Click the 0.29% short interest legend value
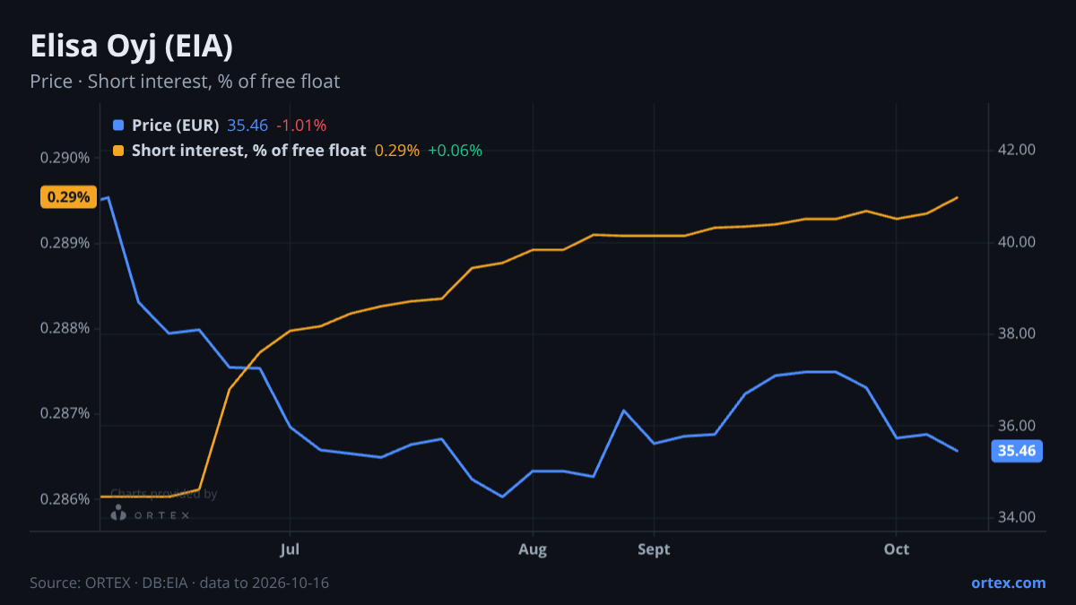 [397, 151]
